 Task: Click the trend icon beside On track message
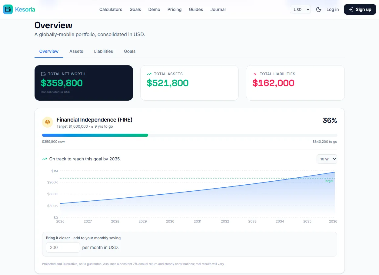[x=45, y=159]
